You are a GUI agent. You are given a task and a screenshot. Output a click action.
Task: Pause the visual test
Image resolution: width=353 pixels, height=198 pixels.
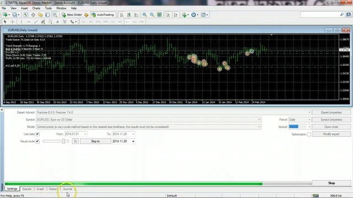point(75,141)
